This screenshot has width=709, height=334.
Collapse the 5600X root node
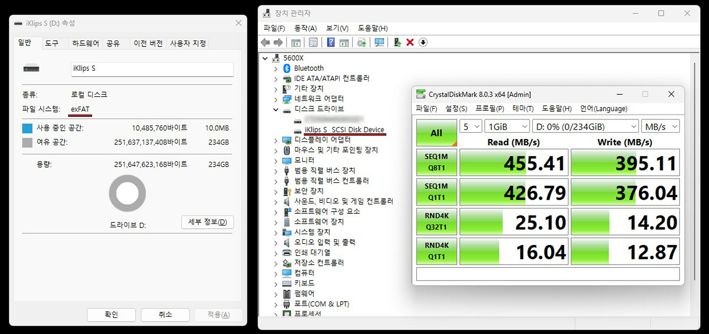(x=265, y=58)
